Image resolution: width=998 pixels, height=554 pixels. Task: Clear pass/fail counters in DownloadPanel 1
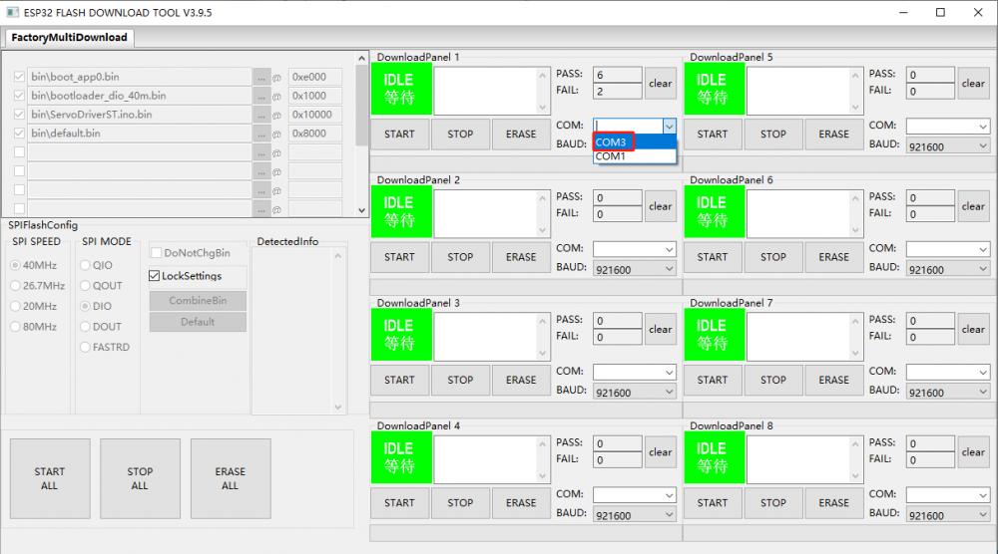pos(660,84)
